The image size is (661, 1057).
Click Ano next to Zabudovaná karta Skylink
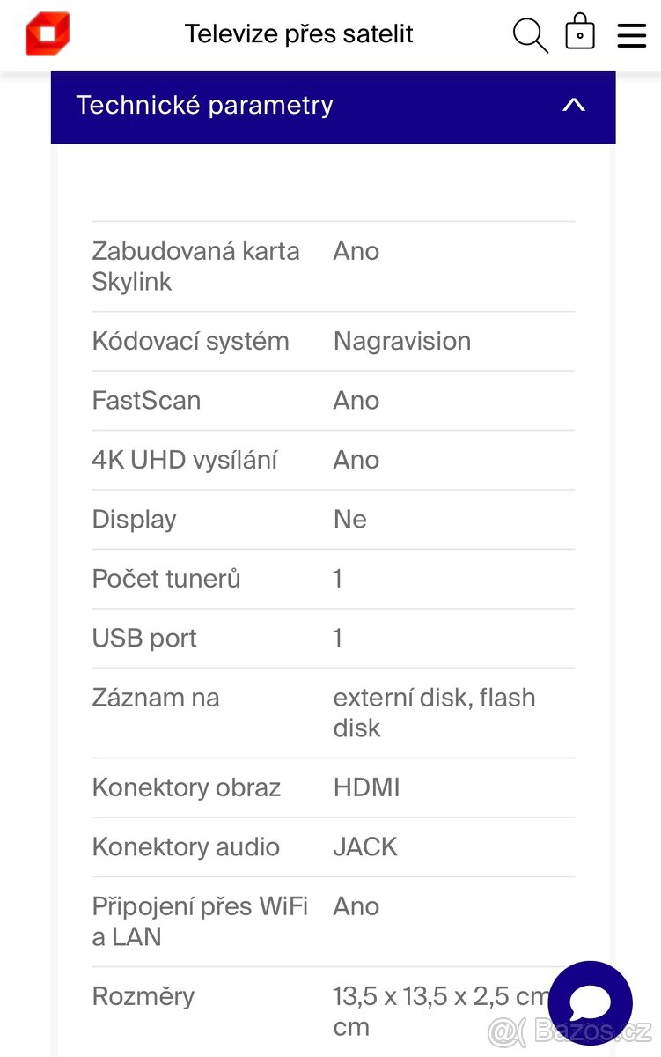(x=356, y=251)
